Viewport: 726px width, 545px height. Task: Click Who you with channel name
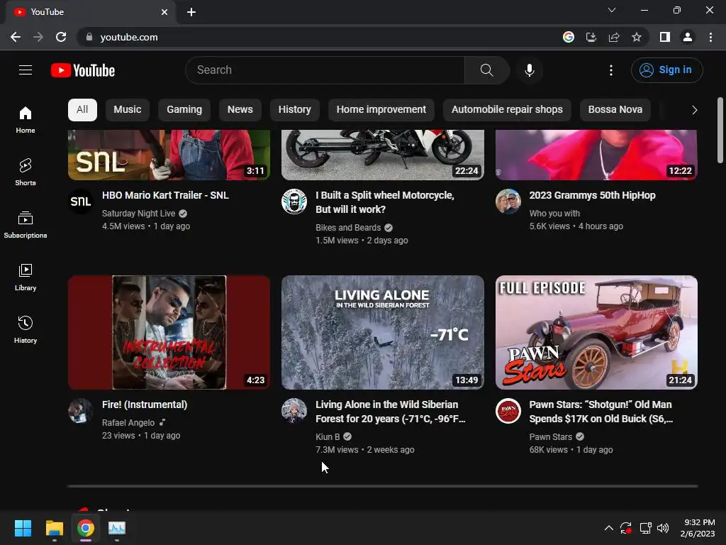[x=554, y=213]
